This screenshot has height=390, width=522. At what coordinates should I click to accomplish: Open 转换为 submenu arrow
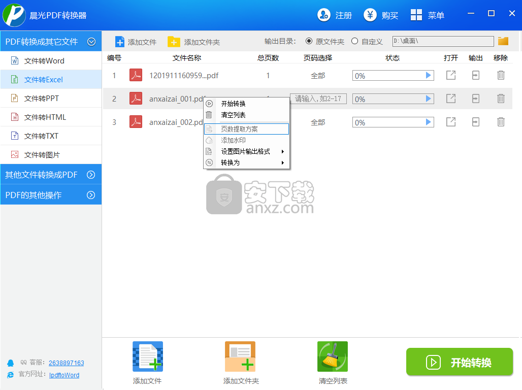pos(283,162)
